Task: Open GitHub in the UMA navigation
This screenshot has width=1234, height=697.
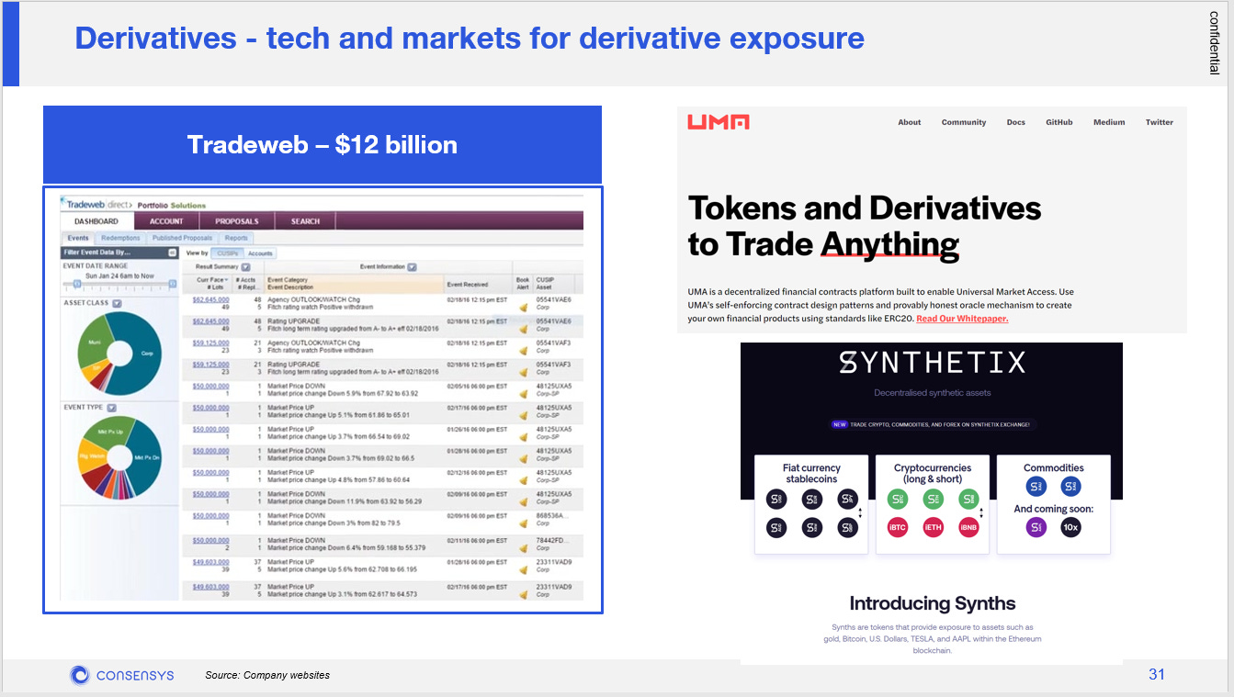Action: pyautogui.click(x=1059, y=122)
